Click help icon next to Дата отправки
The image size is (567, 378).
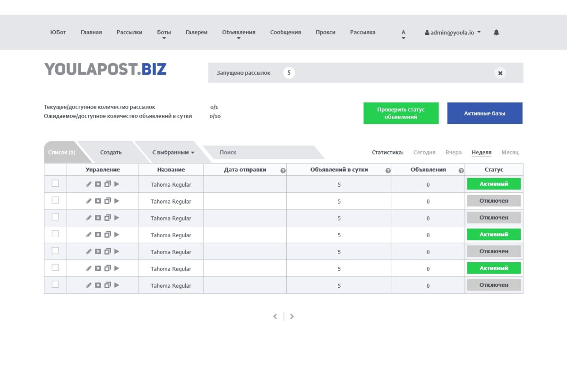pos(283,171)
